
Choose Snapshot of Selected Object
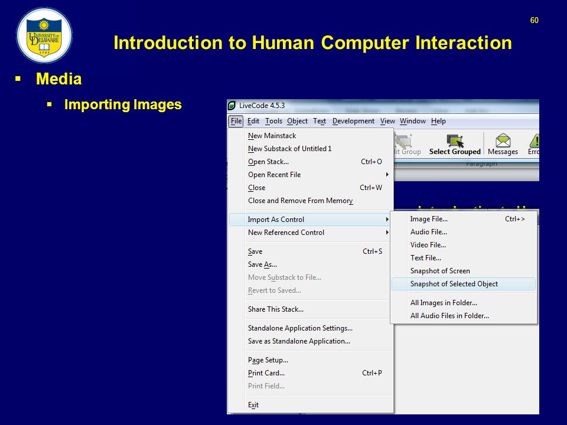[x=464, y=284]
